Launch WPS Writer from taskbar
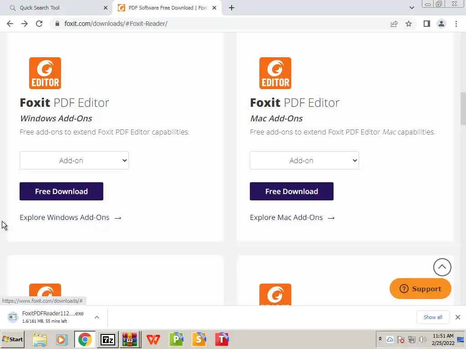 [153, 340]
